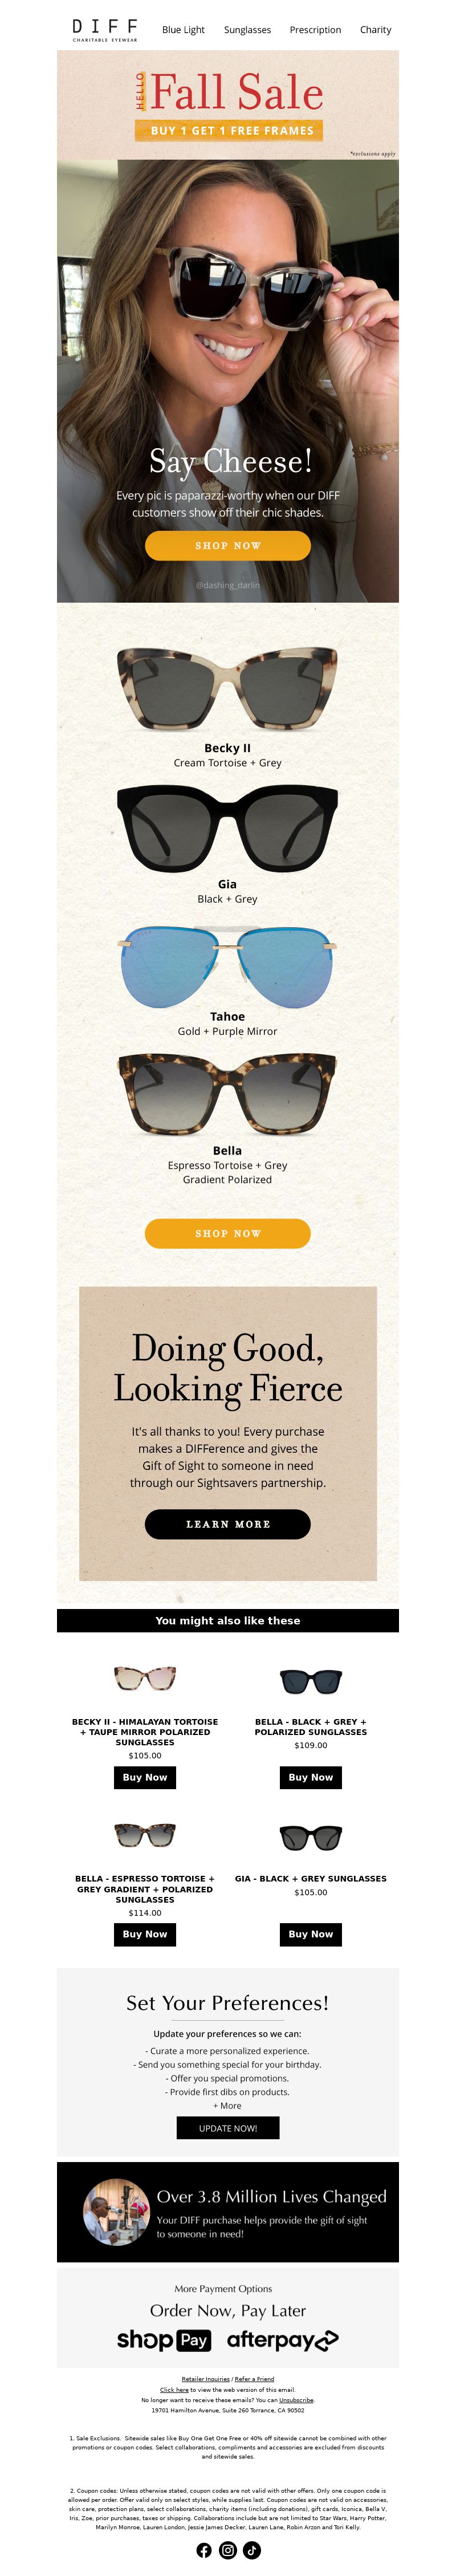Click the Unsubscribe link

(296, 2400)
